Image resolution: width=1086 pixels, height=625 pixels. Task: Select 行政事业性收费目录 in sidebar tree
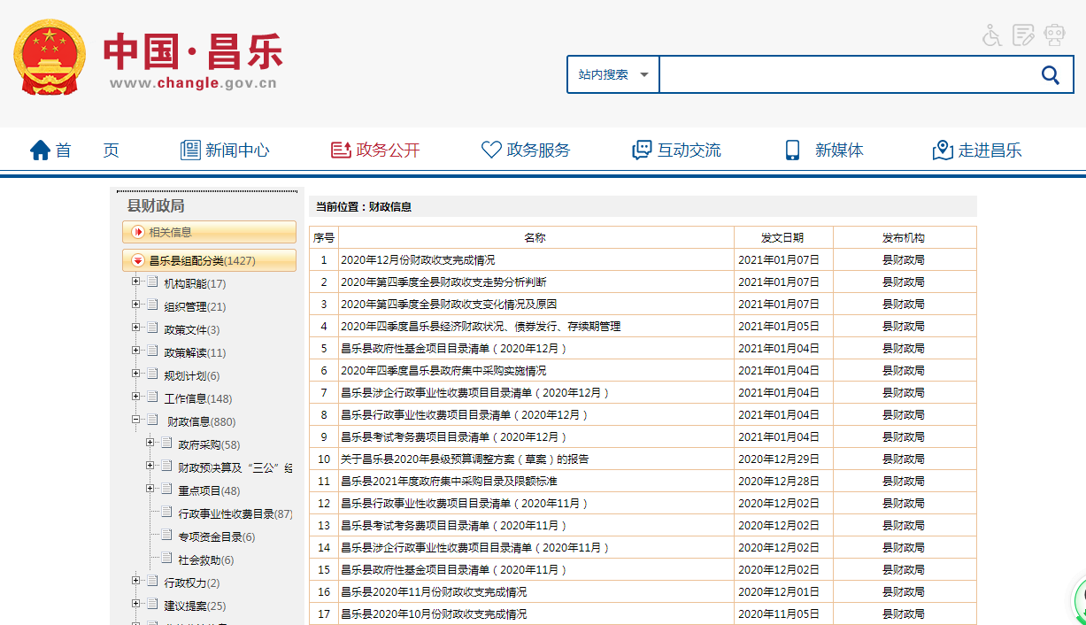pyautogui.click(x=235, y=513)
